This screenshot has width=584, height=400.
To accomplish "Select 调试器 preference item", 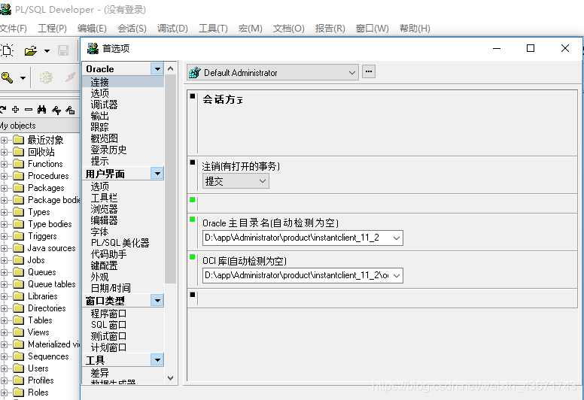I will coord(104,105).
